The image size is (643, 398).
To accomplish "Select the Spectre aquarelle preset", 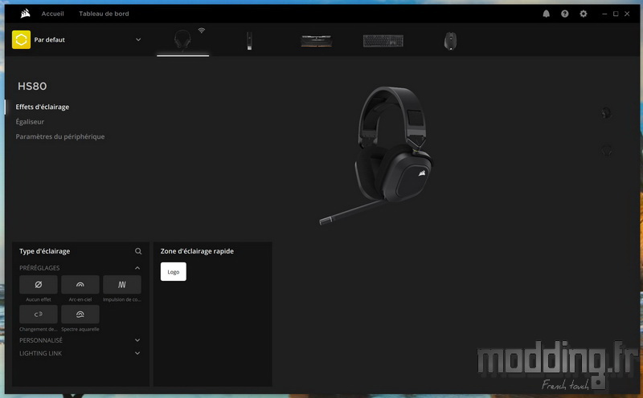I will [x=80, y=314].
